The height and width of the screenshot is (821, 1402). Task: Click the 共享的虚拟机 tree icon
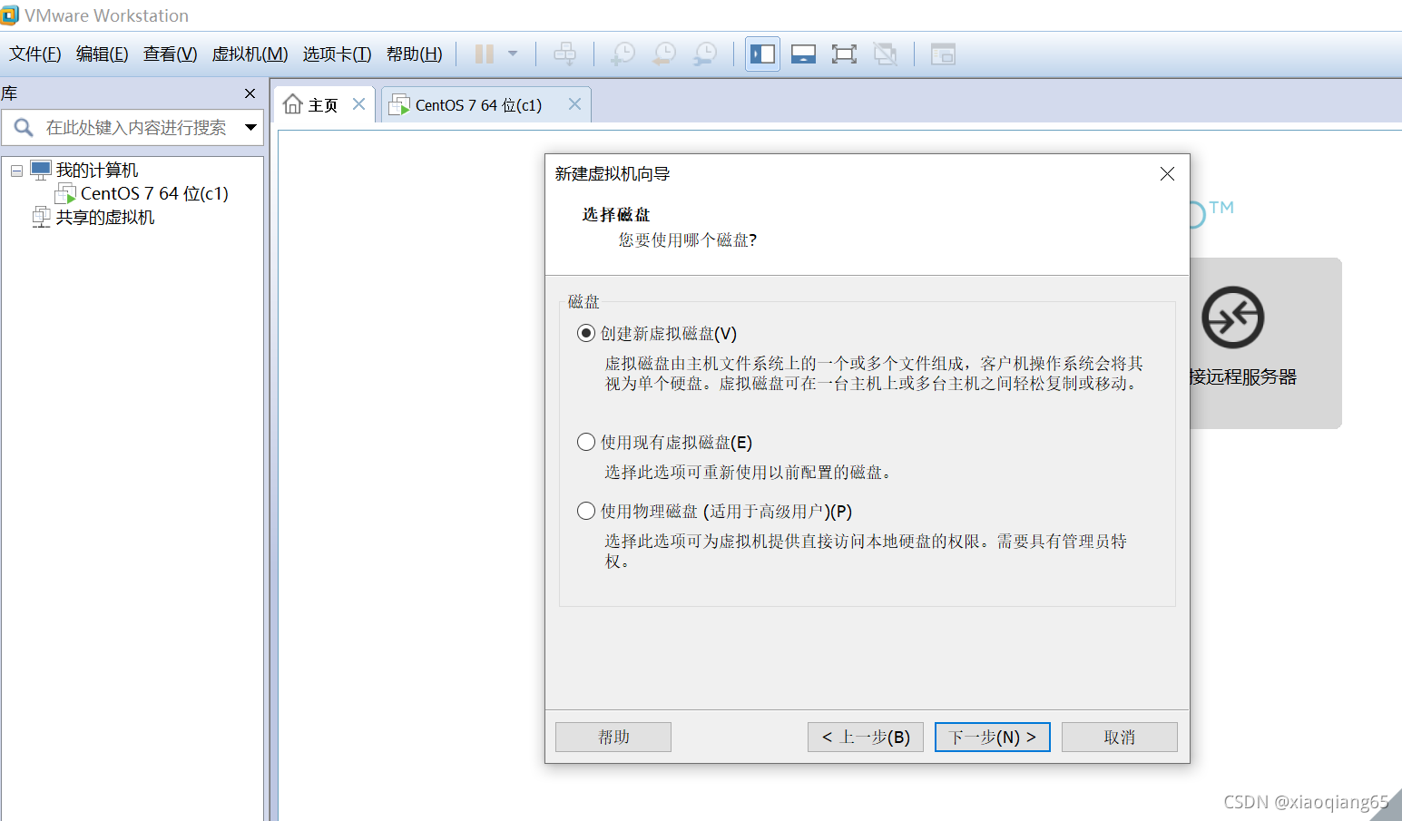(41, 217)
